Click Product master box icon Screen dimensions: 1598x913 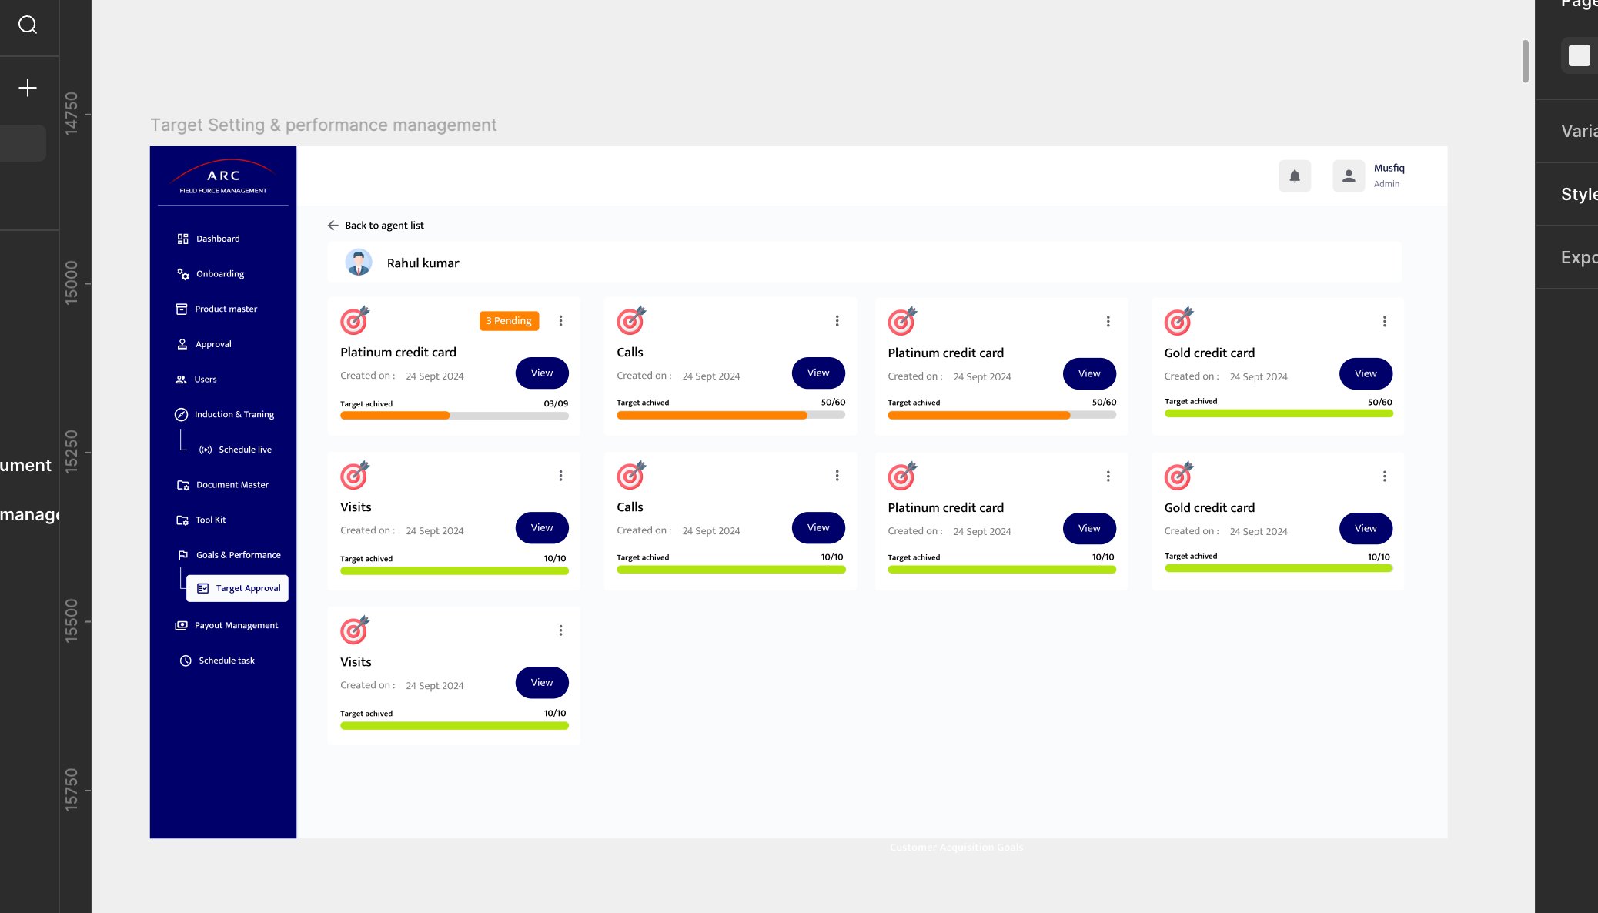click(182, 309)
